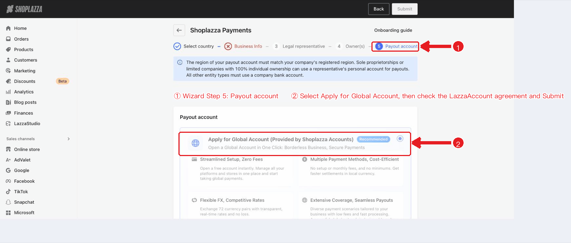Click the Beta badge next to Discounts
The height and width of the screenshot is (243, 571).
coord(63,81)
